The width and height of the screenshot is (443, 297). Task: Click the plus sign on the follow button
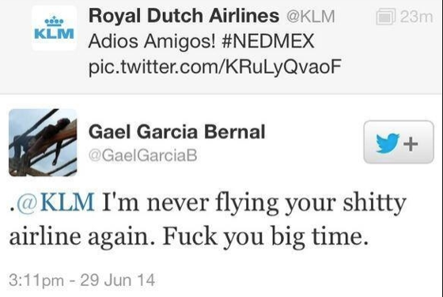click(x=411, y=144)
